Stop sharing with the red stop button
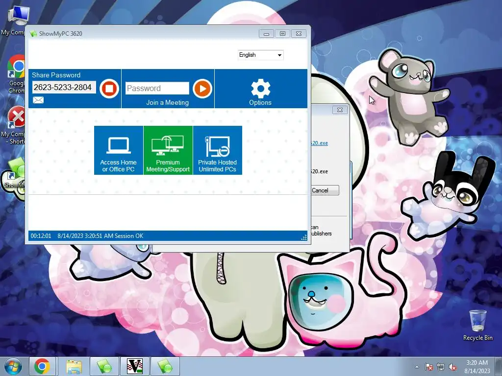This screenshot has height=376, width=502. click(x=109, y=89)
